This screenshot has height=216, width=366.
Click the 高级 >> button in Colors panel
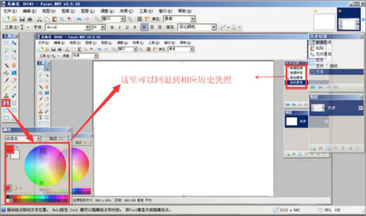point(56,139)
